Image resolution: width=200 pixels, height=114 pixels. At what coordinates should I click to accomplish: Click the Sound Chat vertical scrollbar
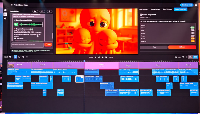click(x=52, y=36)
